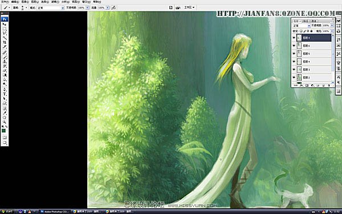Open the brush preset picker dropdown

(26, 7)
